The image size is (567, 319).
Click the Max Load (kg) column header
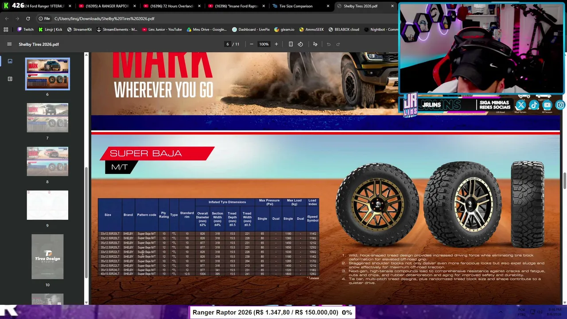pyautogui.click(x=294, y=202)
